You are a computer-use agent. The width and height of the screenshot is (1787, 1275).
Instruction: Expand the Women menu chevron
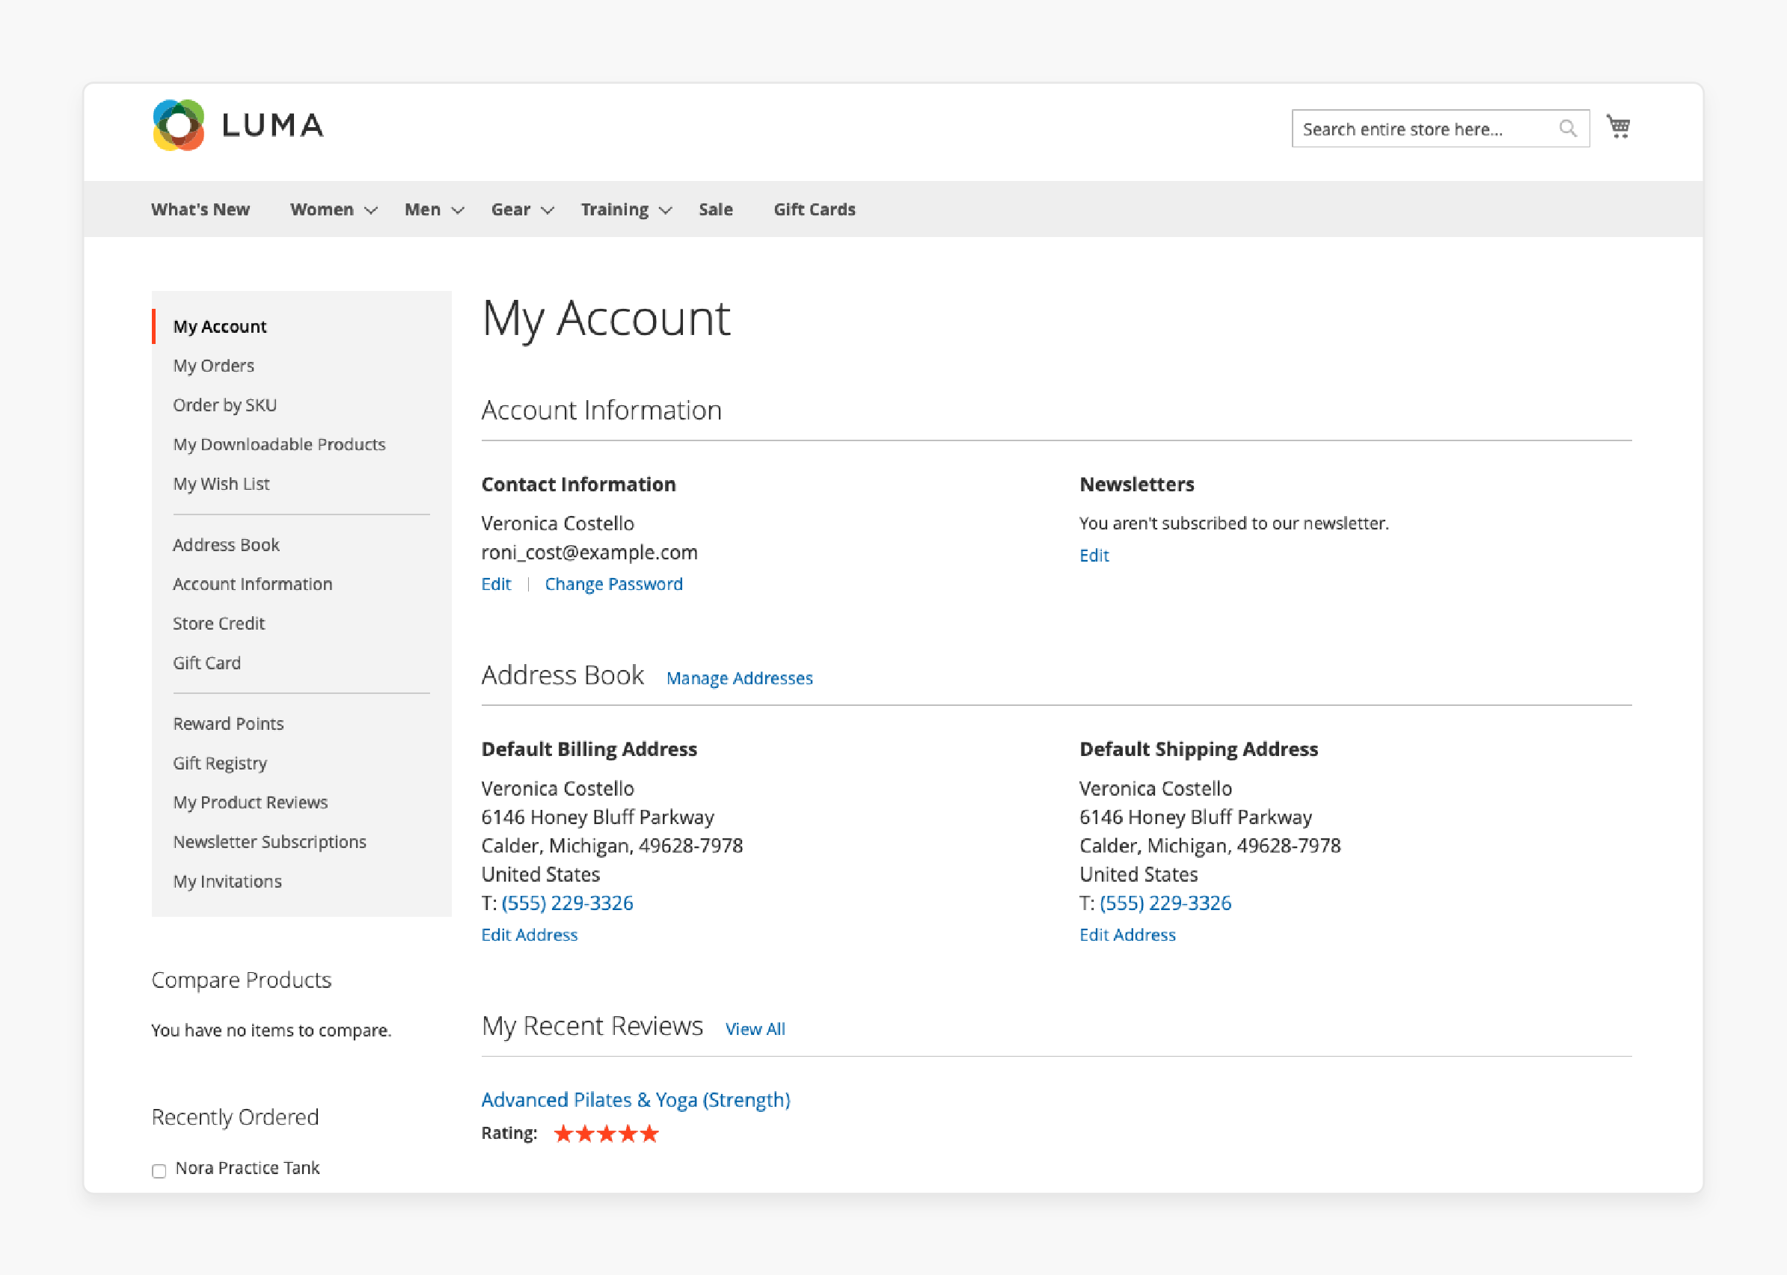(371, 210)
